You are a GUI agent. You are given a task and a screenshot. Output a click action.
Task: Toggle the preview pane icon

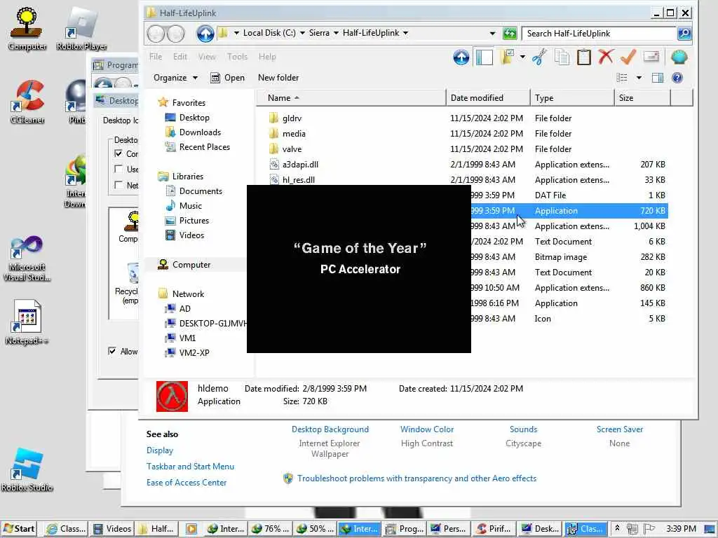[658, 78]
